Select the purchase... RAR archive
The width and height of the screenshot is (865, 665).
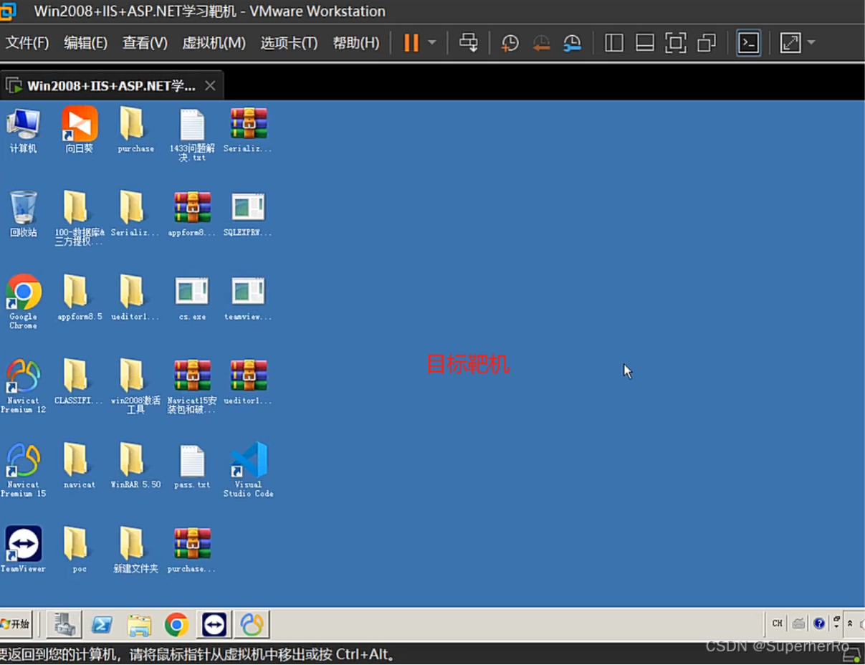[x=192, y=549]
